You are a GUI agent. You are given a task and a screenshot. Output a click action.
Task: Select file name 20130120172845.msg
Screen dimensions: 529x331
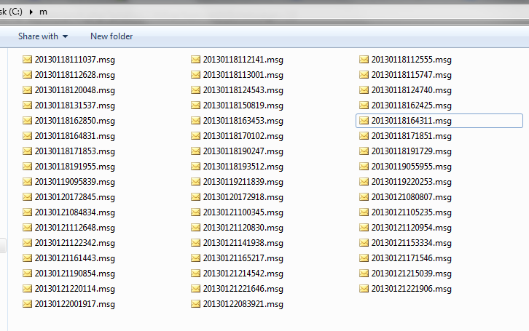tap(75, 197)
